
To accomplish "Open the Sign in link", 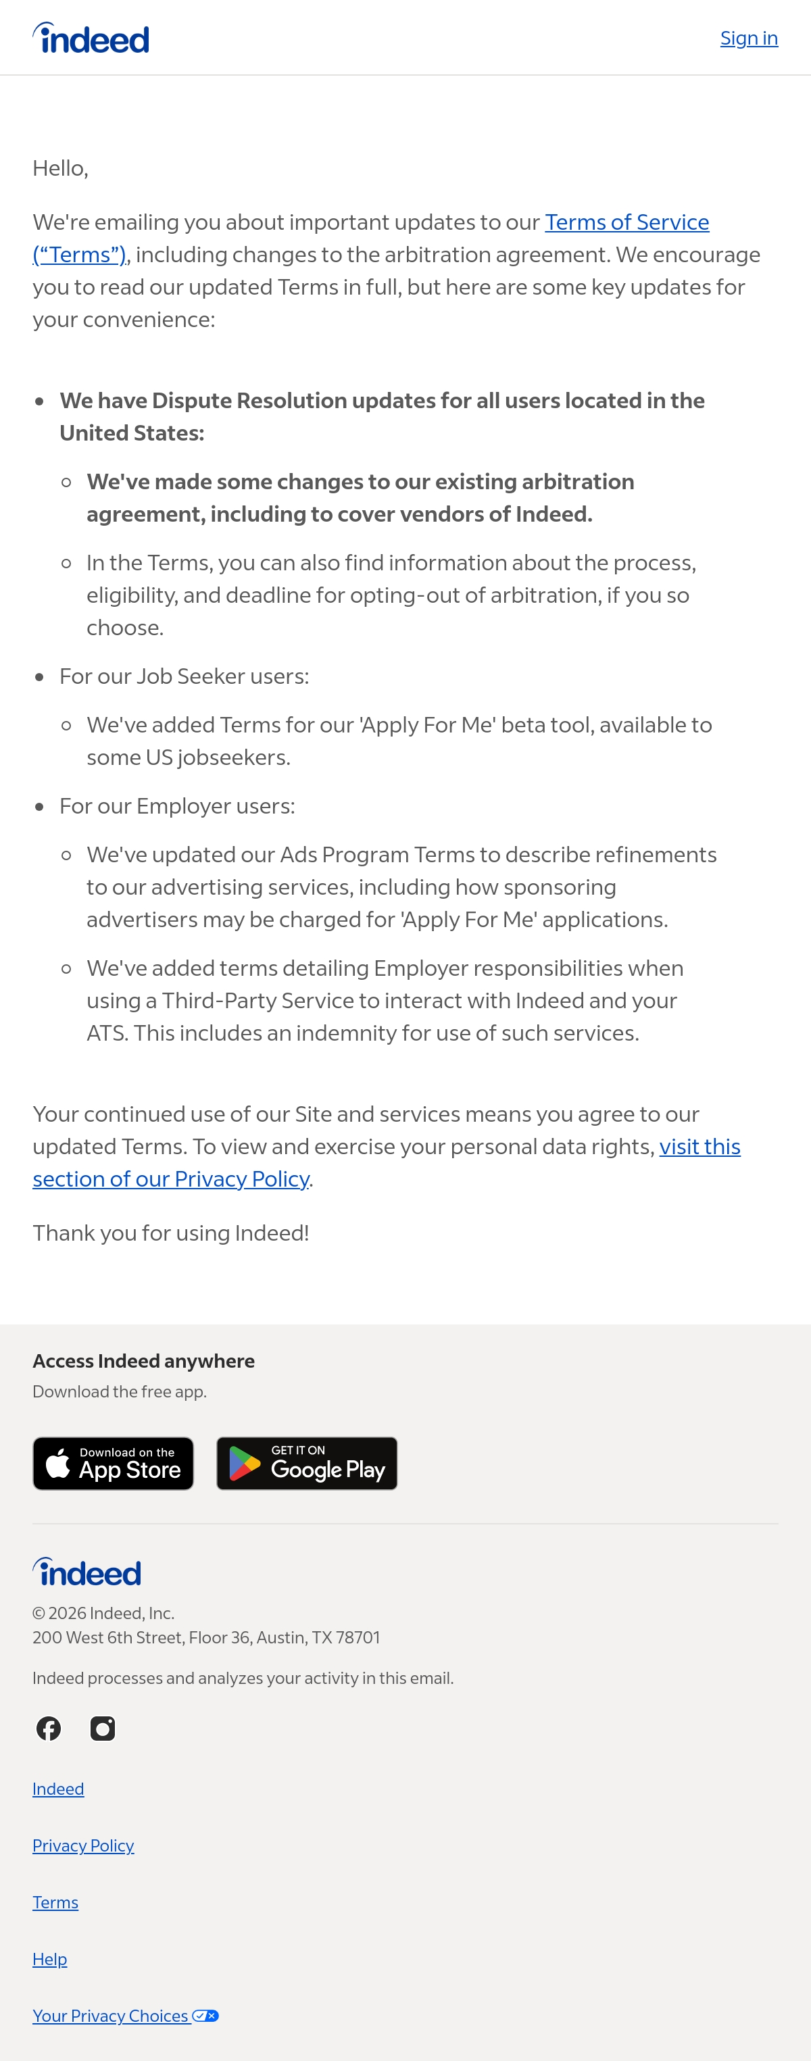I will click(x=749, y=39).
